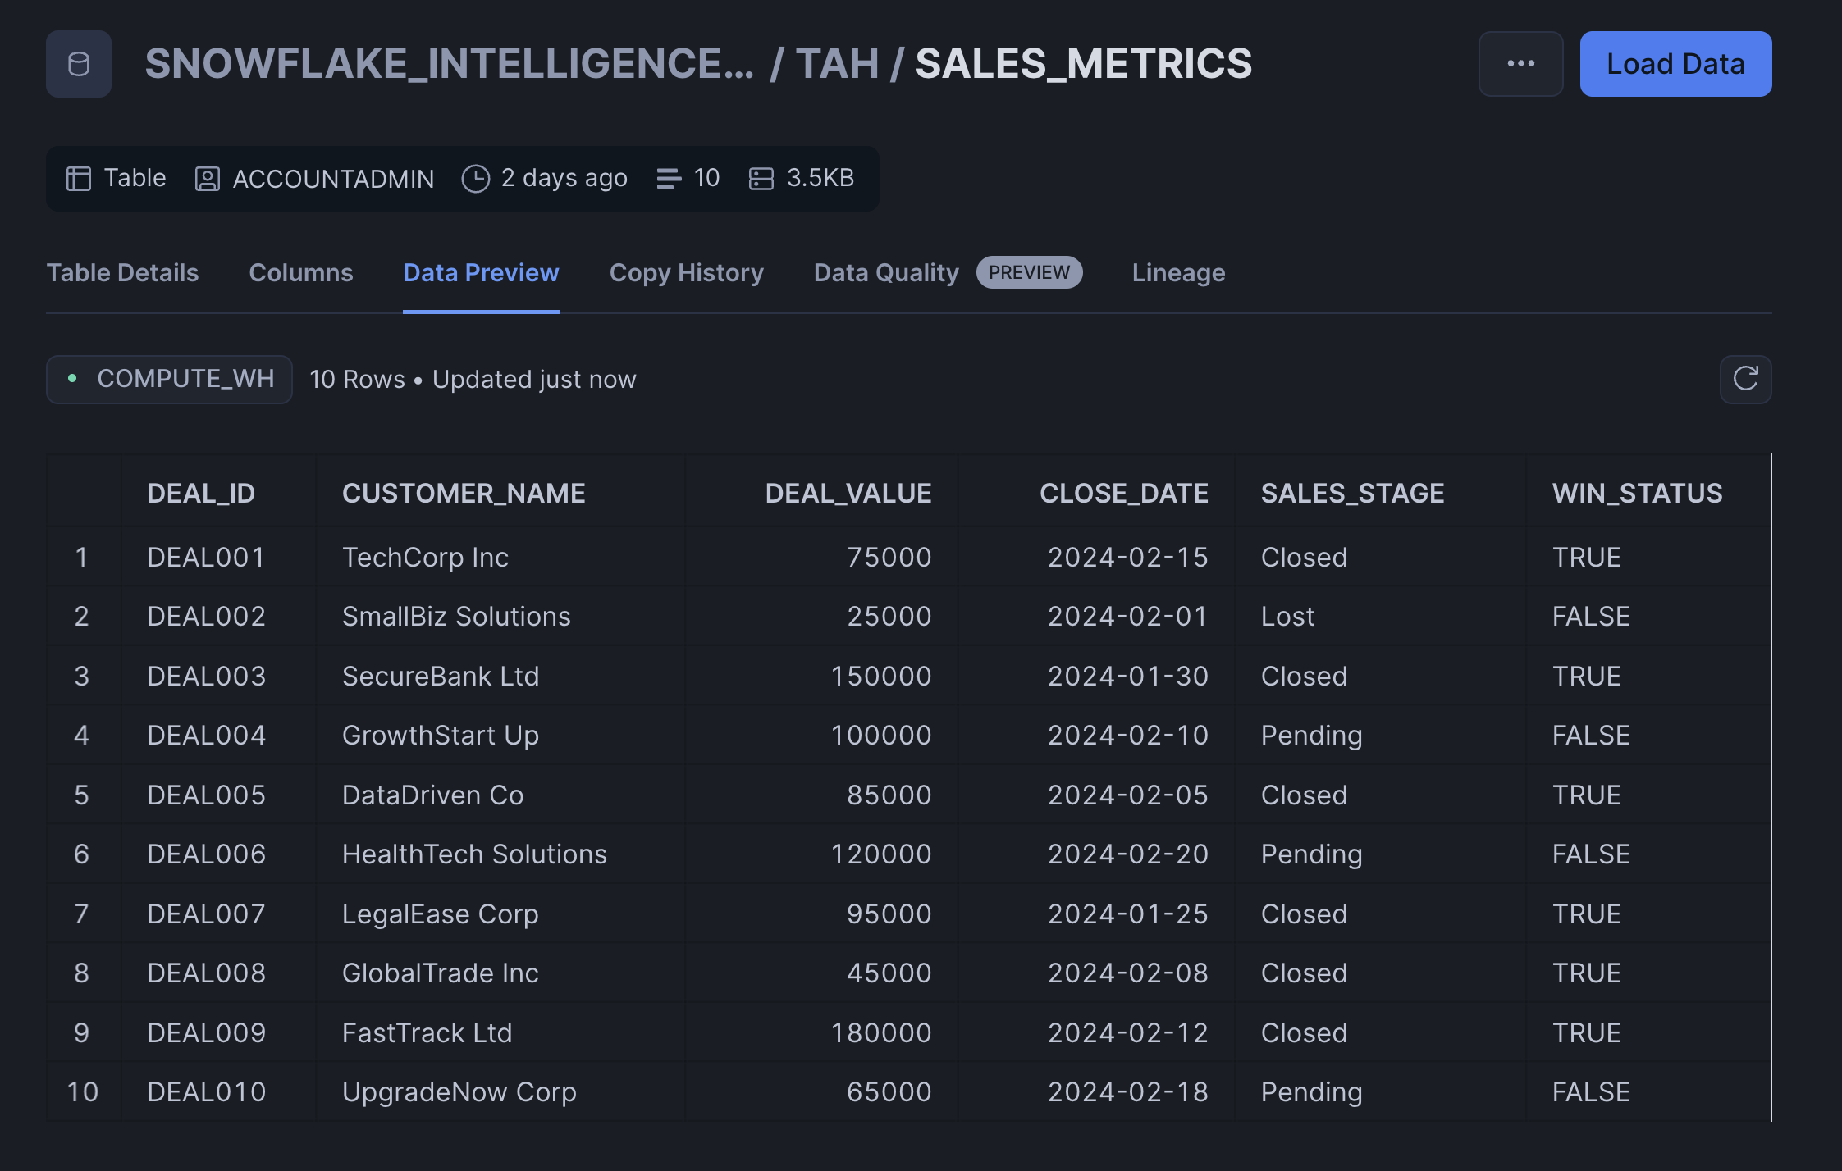1842x1171 pixels.
Task: Select the SecureBank Ltd customer cell
Action: (441, 676)
